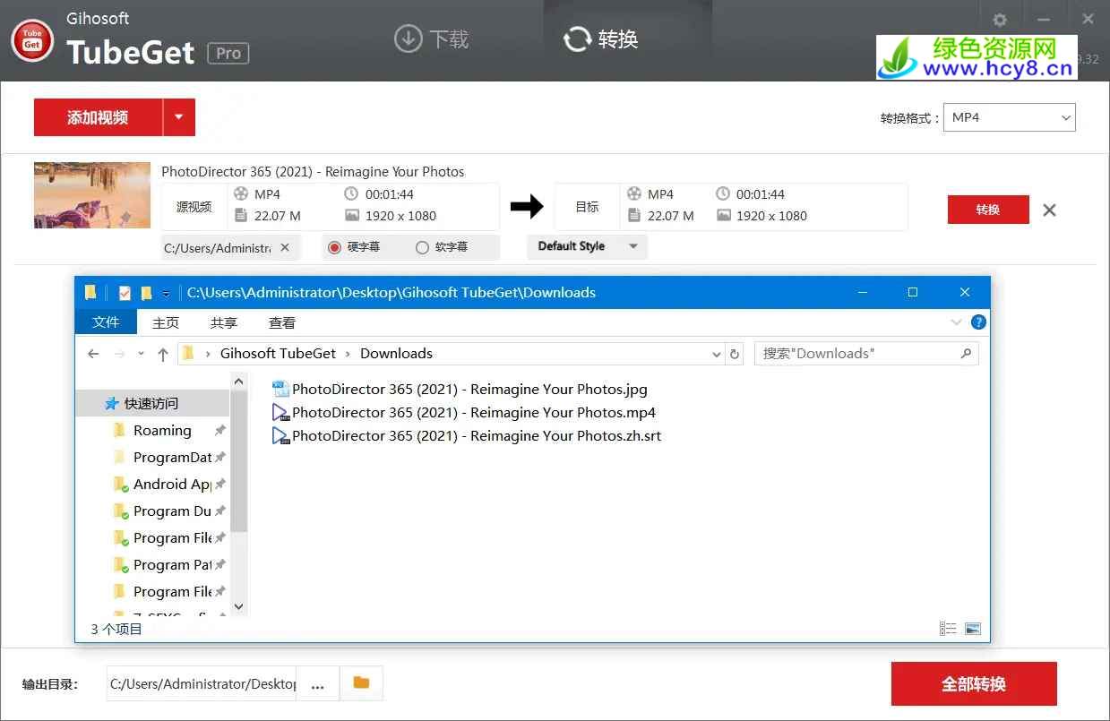Open the 添加视频 dropdown arrow

[178, 117]
